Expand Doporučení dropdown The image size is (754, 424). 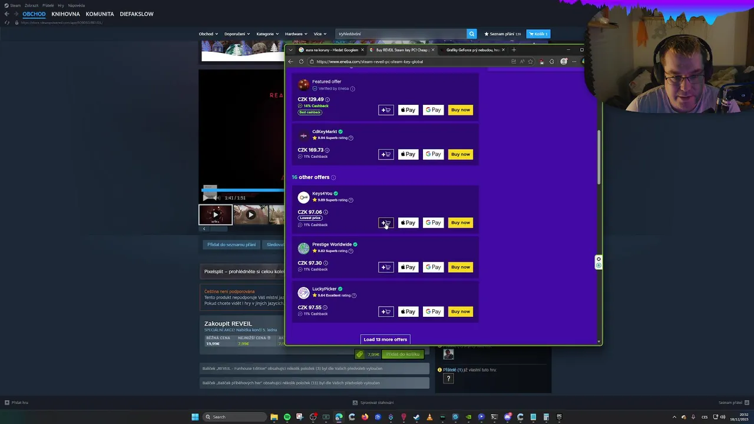pos(237,34)
